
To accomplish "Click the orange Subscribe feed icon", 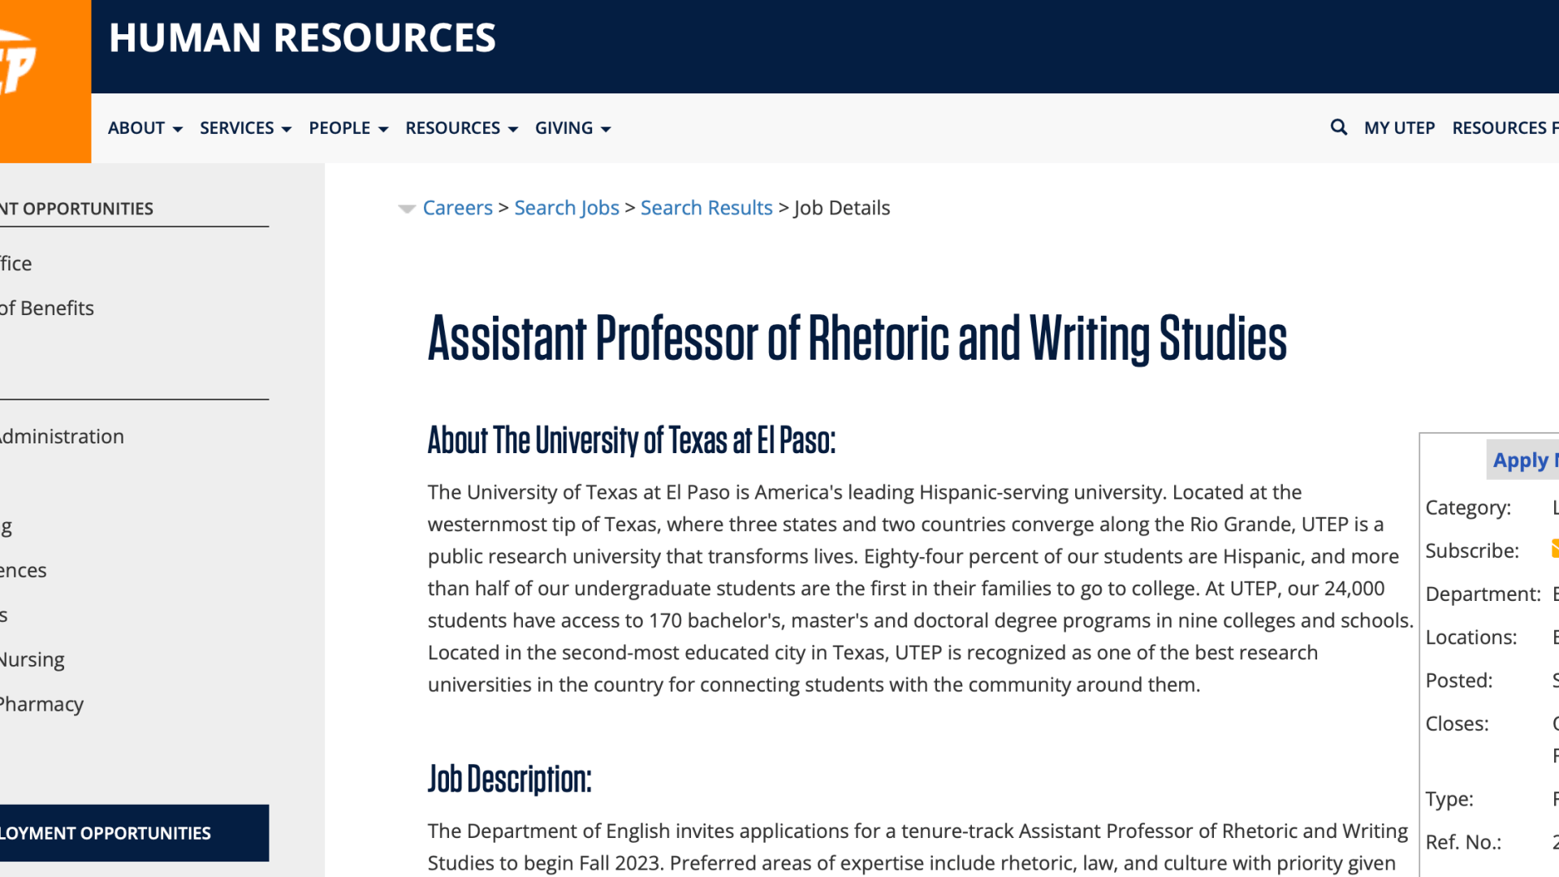I will click(1554, 550).
